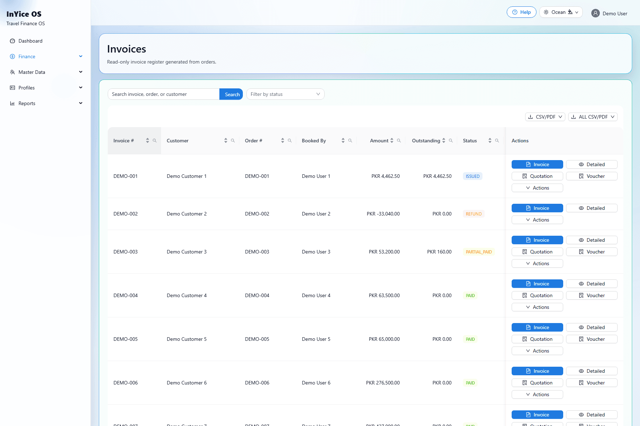Click Customer column search icon
This screenshot has height=426, width=640.
point(233,141)
